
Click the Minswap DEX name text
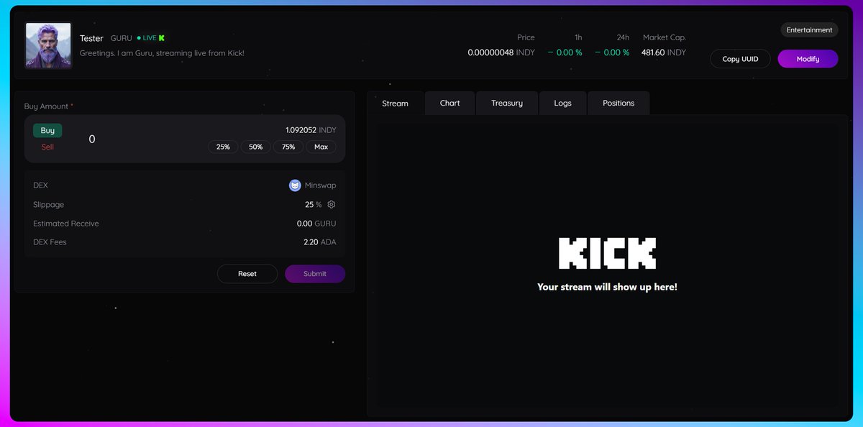pyautogui.click(x=320, y=185)
